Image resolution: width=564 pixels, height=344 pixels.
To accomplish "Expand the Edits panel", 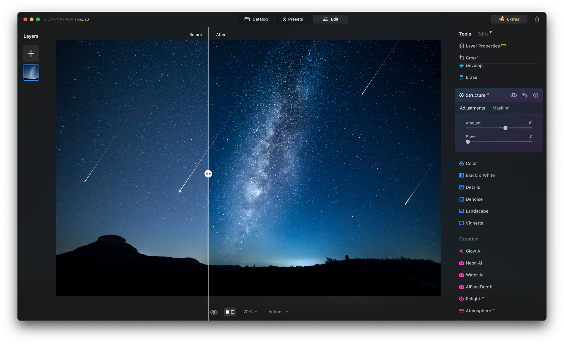I will coord(482,33).
